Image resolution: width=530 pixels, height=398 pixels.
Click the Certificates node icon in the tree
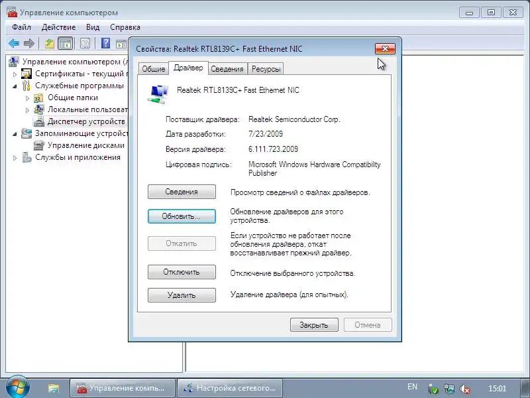pos(26,74)
